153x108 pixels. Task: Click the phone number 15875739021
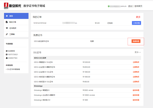click(x=13, y=55)
